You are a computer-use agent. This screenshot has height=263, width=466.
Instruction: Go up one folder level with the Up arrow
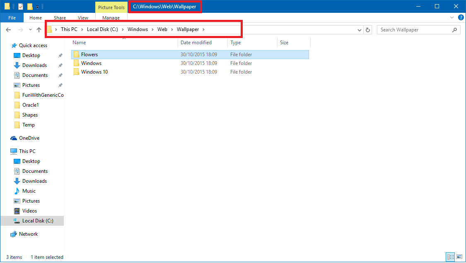pyautogui.click(x=39, y=30)
